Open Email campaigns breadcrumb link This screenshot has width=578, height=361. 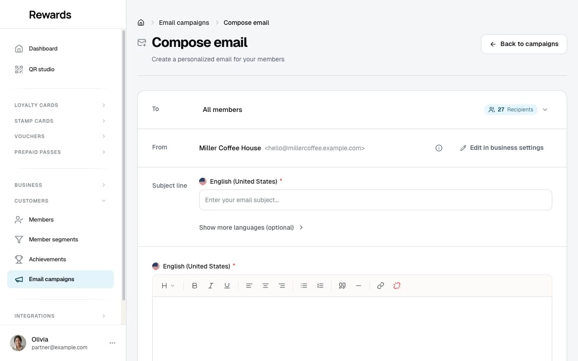tap(184, 23)
